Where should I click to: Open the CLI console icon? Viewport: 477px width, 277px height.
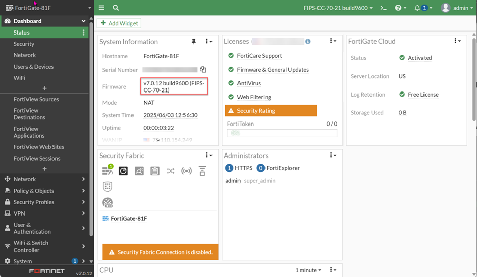tap(384, 8)
